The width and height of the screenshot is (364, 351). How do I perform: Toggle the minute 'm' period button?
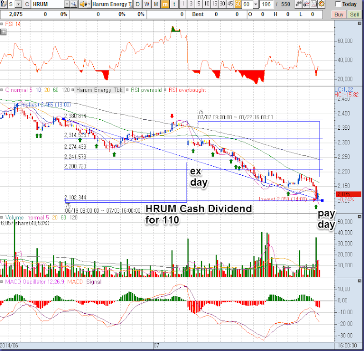(164, 4)
